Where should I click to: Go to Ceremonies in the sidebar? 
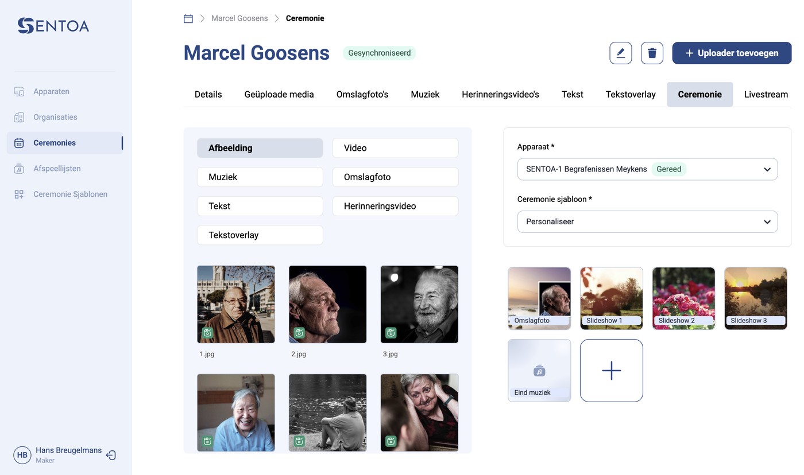click(65, 143)
